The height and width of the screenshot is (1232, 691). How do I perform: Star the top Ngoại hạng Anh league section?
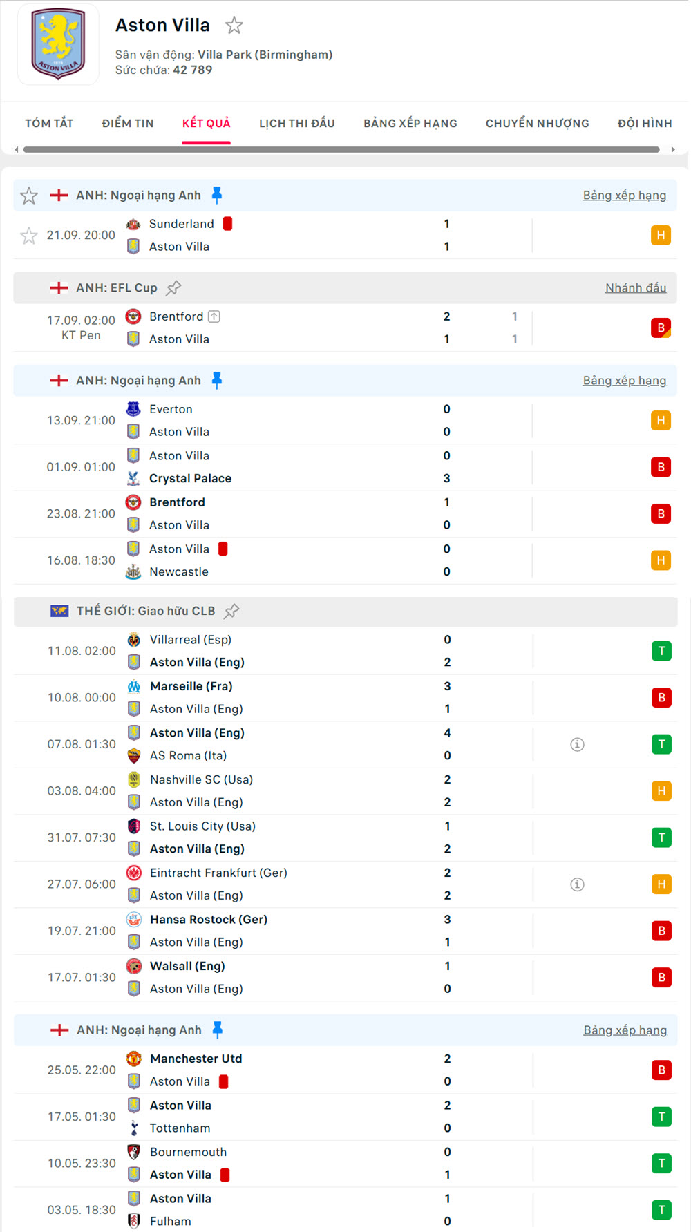point(29,196)
